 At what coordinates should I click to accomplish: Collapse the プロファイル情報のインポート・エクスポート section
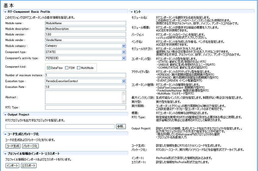pyautogui.click(x=5, y=154)
